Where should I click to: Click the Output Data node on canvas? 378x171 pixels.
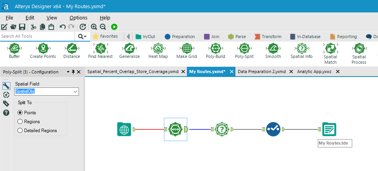click(329, 129)
